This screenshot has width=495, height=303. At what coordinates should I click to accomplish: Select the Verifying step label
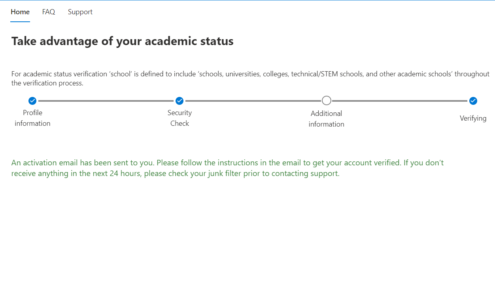[x=473, y=118]
